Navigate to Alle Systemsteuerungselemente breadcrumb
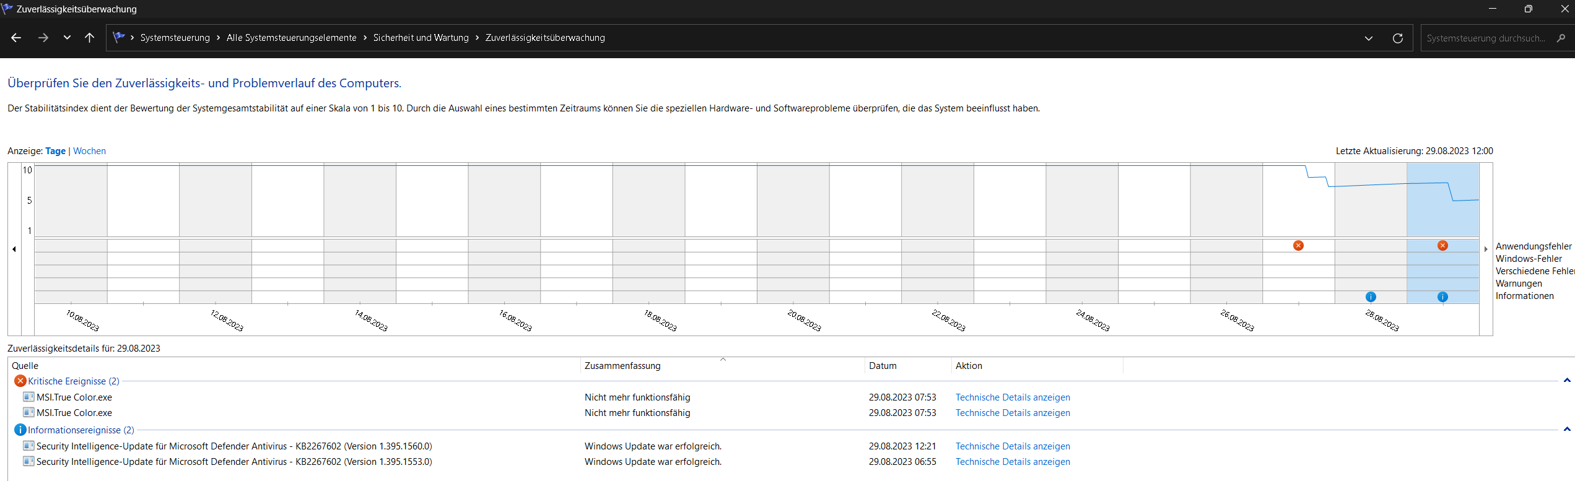1575x481 pixels. (292, 38)
